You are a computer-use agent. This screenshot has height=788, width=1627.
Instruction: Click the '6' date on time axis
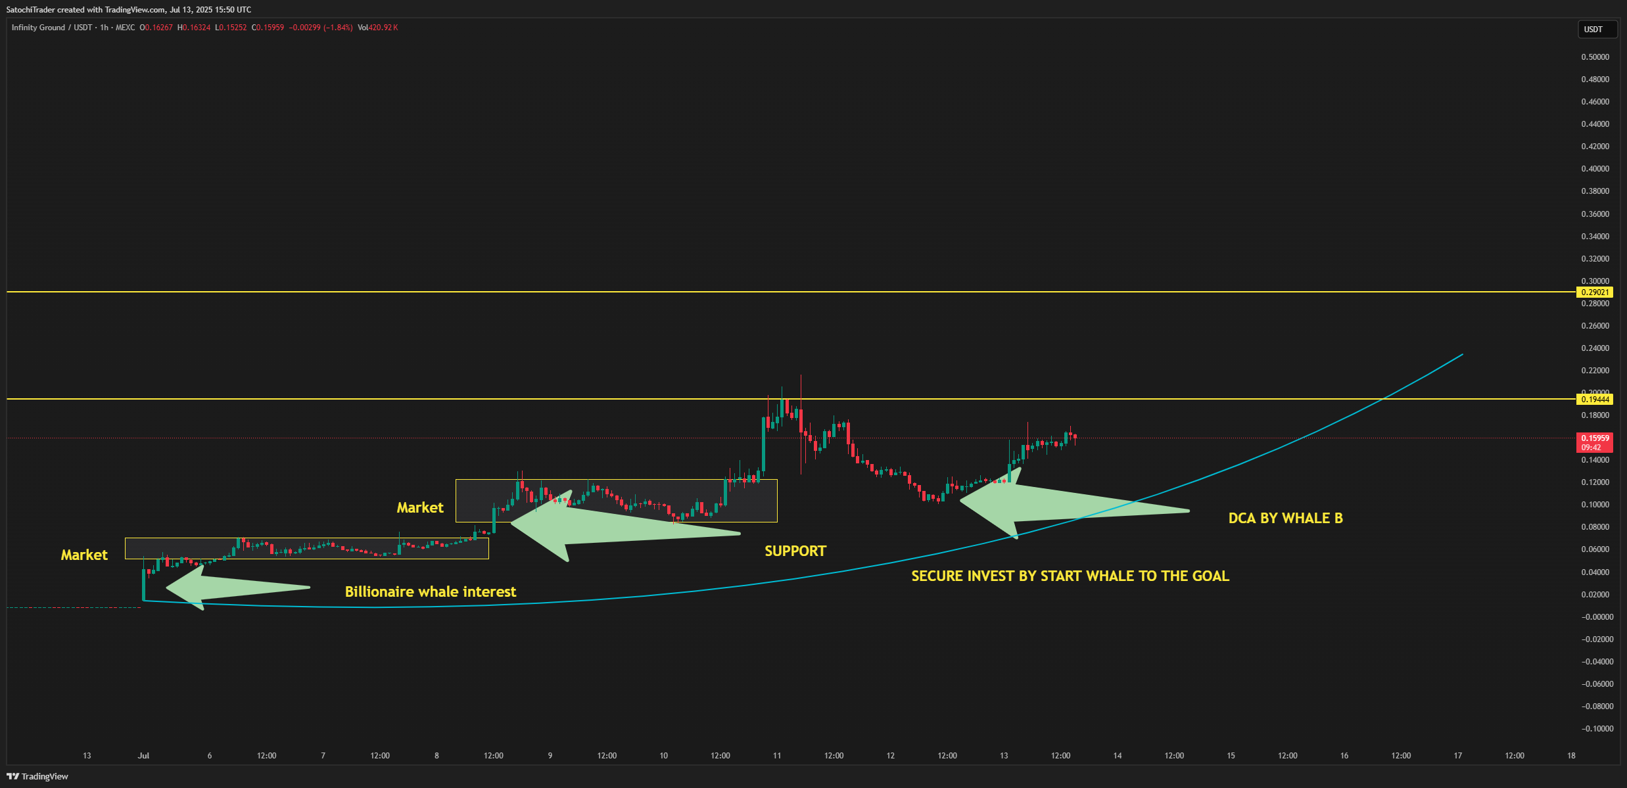click(x=210, y=756)
